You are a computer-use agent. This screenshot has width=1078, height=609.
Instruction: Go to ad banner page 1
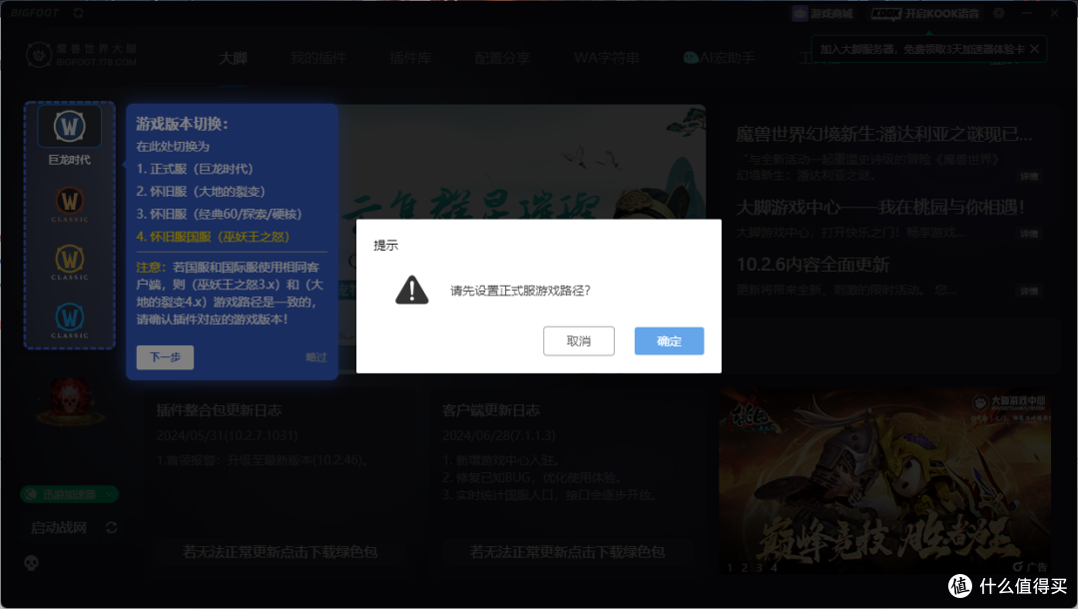(730, 568)
